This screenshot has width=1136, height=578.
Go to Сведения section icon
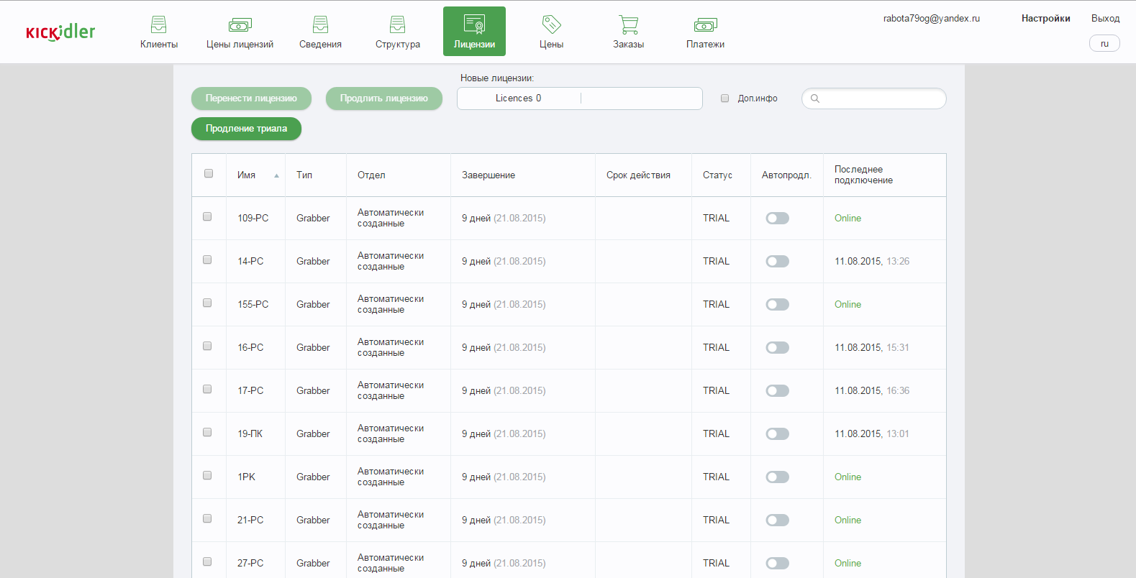[320, 25]
